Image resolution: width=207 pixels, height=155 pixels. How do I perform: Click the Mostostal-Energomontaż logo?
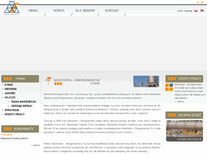pyautogui.click(x=12, y=8)
